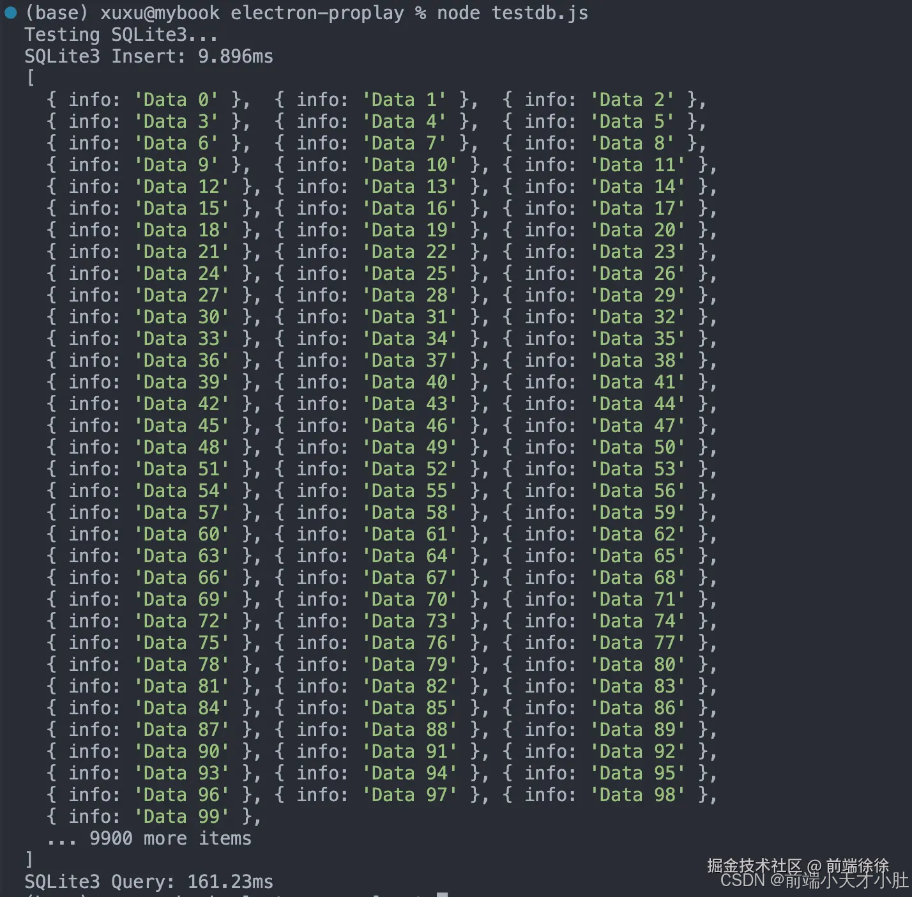Click the closing square bracket of the array

29,860
